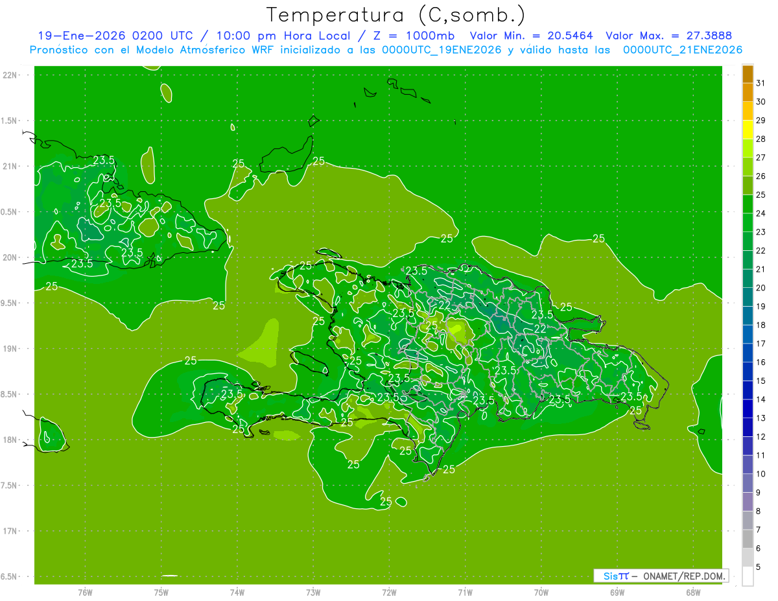Click the 69W longitude axis label
Viewport: 778px width, 601px height.
tap(617, 592)
